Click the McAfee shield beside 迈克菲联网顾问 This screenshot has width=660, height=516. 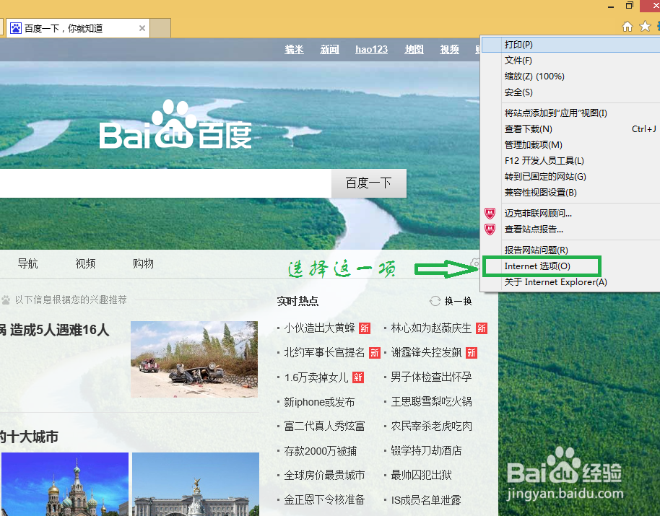click(490, 213)
